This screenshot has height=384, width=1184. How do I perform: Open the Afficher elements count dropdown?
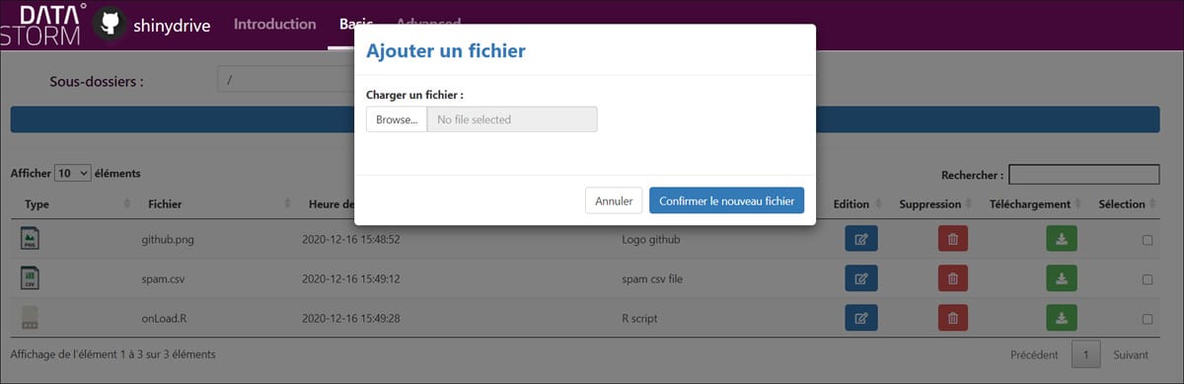click(x=73, y=173)
